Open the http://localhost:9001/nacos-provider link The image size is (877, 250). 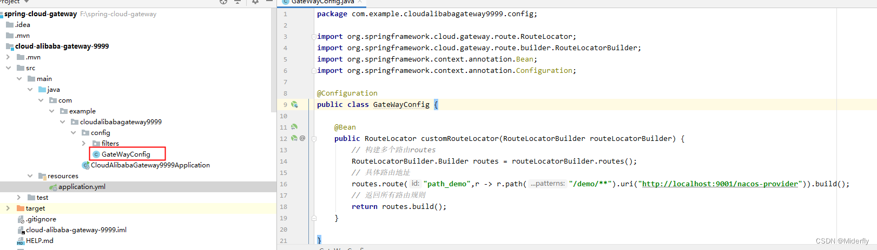coord(720,184)
